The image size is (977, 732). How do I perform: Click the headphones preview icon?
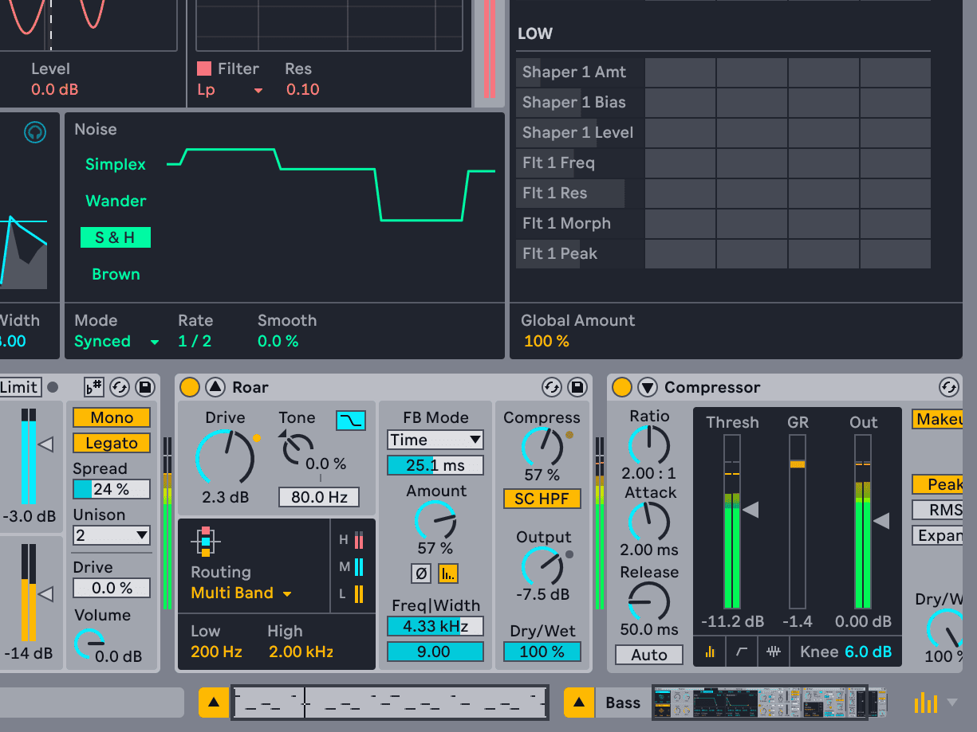pos(34,131)
